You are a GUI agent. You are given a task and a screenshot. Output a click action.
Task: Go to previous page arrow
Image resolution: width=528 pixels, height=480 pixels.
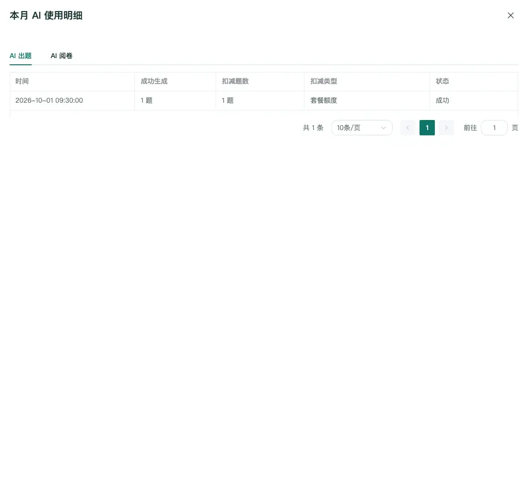pos(408,128)
